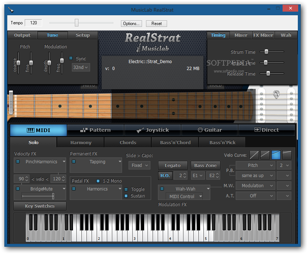This screenshot has height=254, width=308.
Task: Open the M.W. Modulation dropdown
Action: 255,185
